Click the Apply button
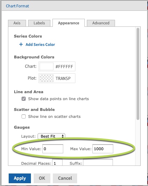Image resolution: width=148 pixels, height=186 pixels. click(x=20, y=178)
